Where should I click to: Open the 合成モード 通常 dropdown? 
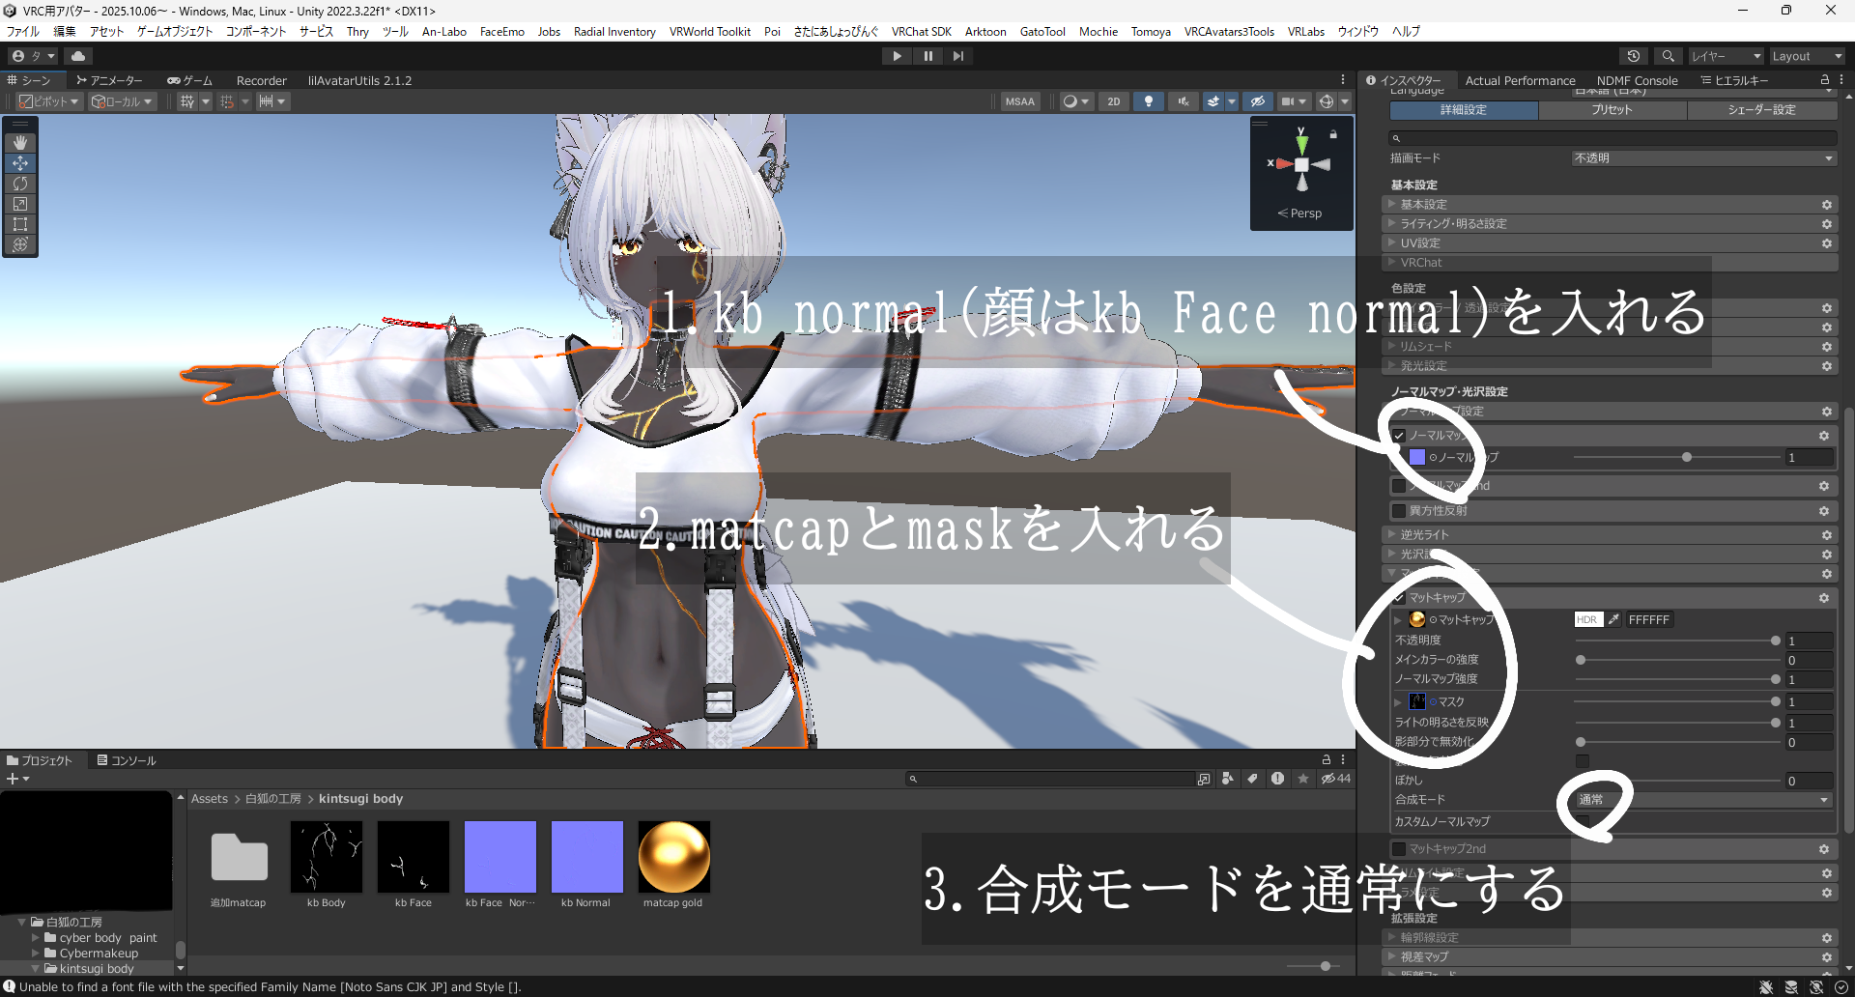click(x=1703, y=800)
